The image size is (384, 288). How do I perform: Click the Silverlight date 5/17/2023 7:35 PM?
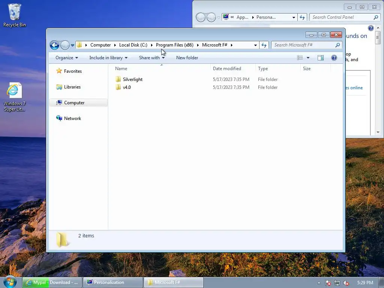(x=231, y=79)
